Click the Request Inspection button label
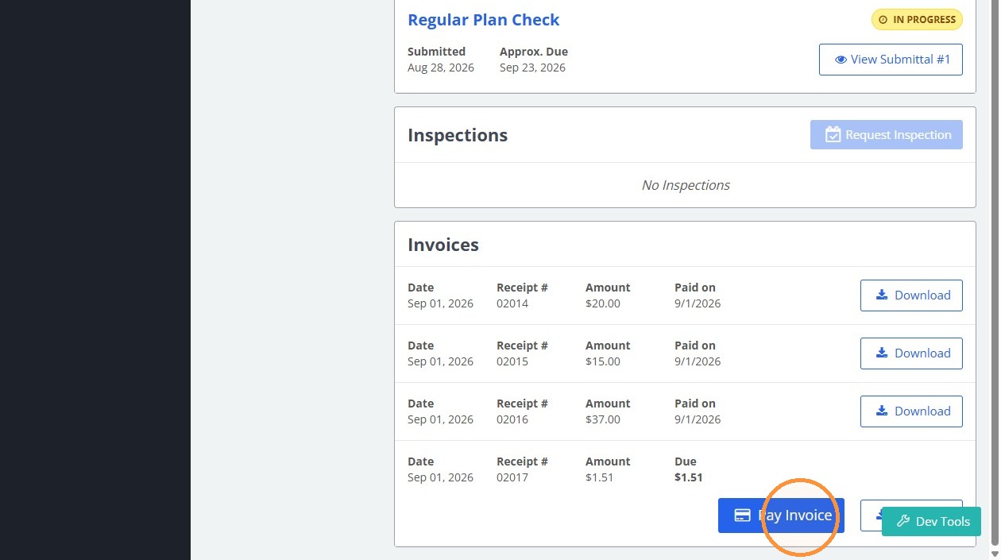The width and height of the screenshot is (1001, 560). [899, 135]
